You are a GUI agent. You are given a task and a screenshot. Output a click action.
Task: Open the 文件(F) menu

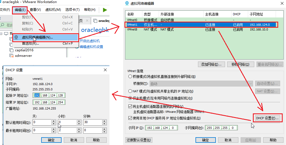click(x=5, y=10)
